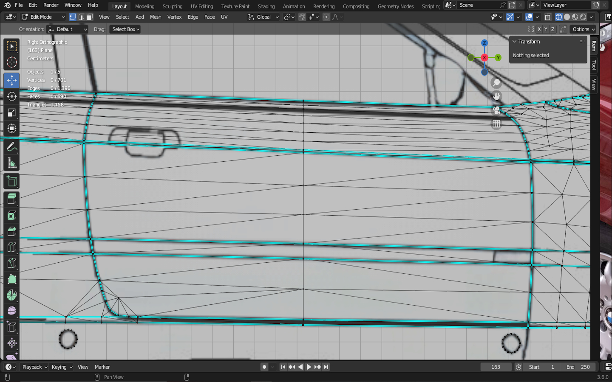Activate the Rotate tool
The height and width of the screenshot is (382, 612).
(12, 96)
